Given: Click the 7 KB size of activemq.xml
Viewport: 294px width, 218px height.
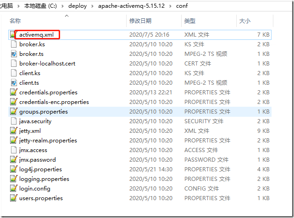Looking at the screenshot, I should [x=263, y=35].
